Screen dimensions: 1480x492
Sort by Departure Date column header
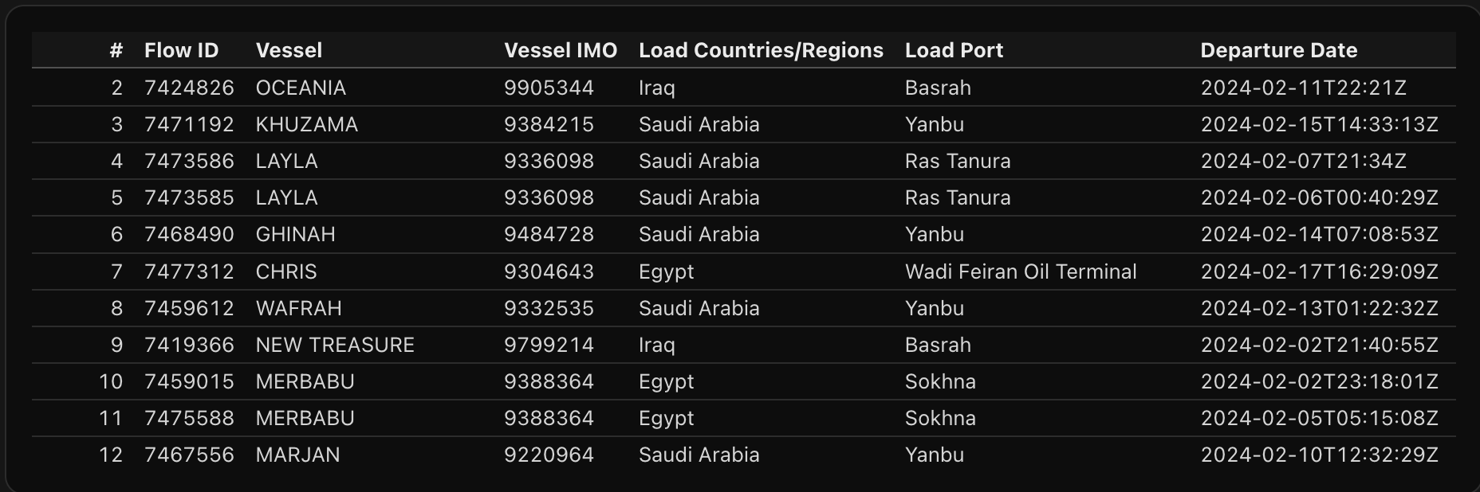coord(1278,50)
